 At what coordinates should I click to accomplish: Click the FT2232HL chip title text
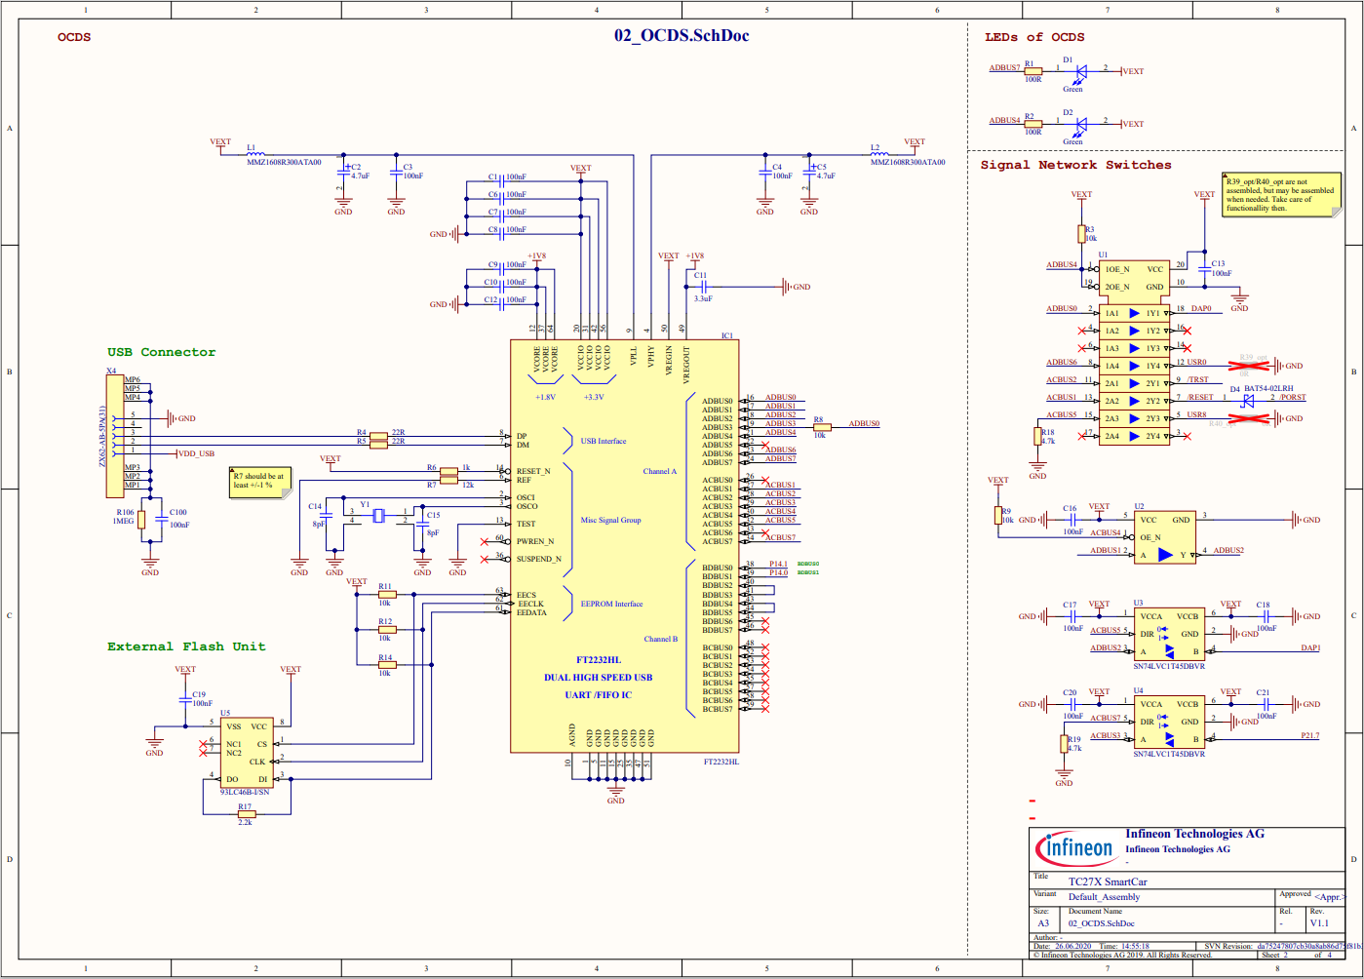click(x=599, y=660)
